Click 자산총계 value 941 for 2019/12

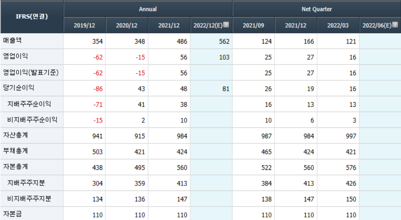tap(97, 136)
